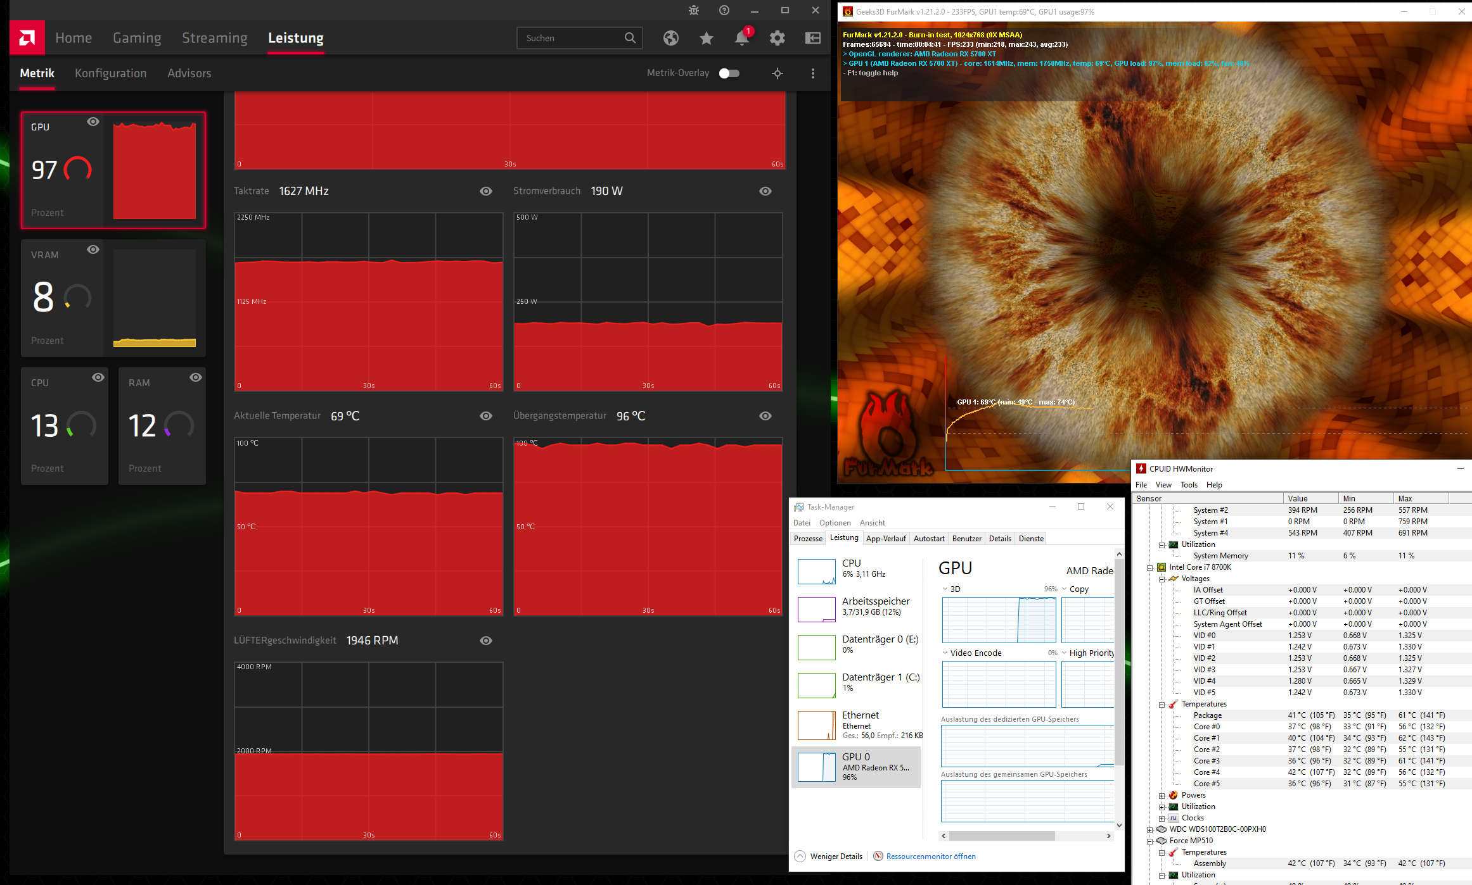Viewport: 1472px width, 885px height.
Task: Click Task-Manager horizontal scrollbar thumb
Action: click(x=1002, y=836)
